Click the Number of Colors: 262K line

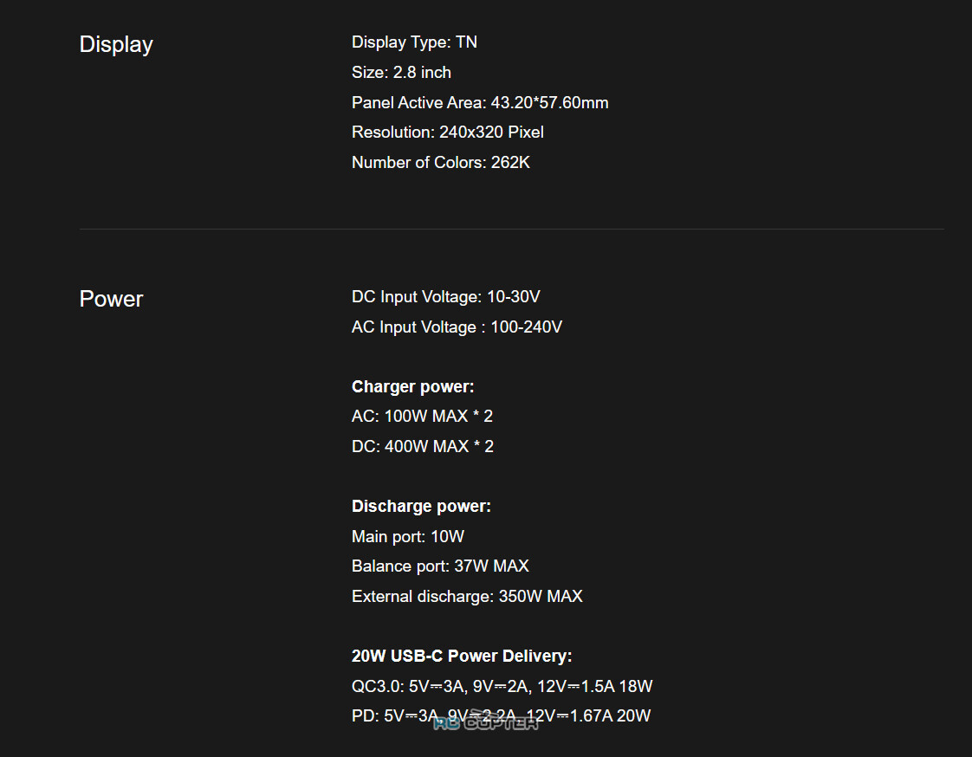tap(441, 163)
